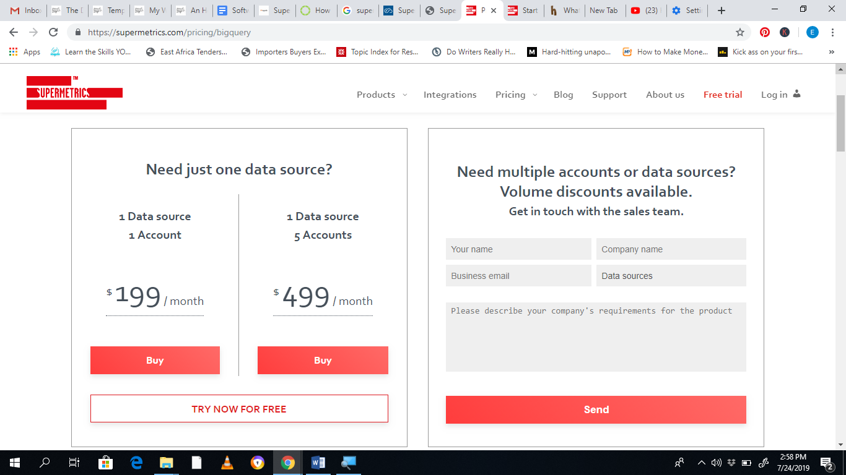Screen dimensions: 846x475
Task: Go to the Blog page
Action: click(x=564, y=95)
